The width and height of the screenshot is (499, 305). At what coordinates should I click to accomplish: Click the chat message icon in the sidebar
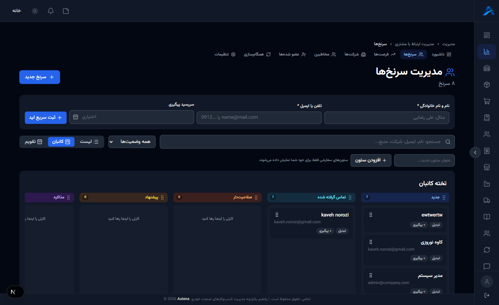click(x=487, y=267)
